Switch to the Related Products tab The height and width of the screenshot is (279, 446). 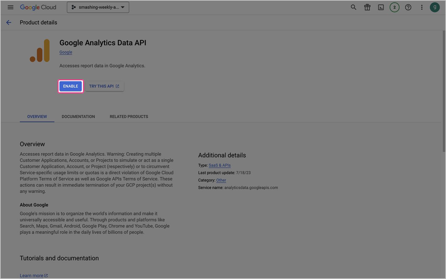point(129,117)
